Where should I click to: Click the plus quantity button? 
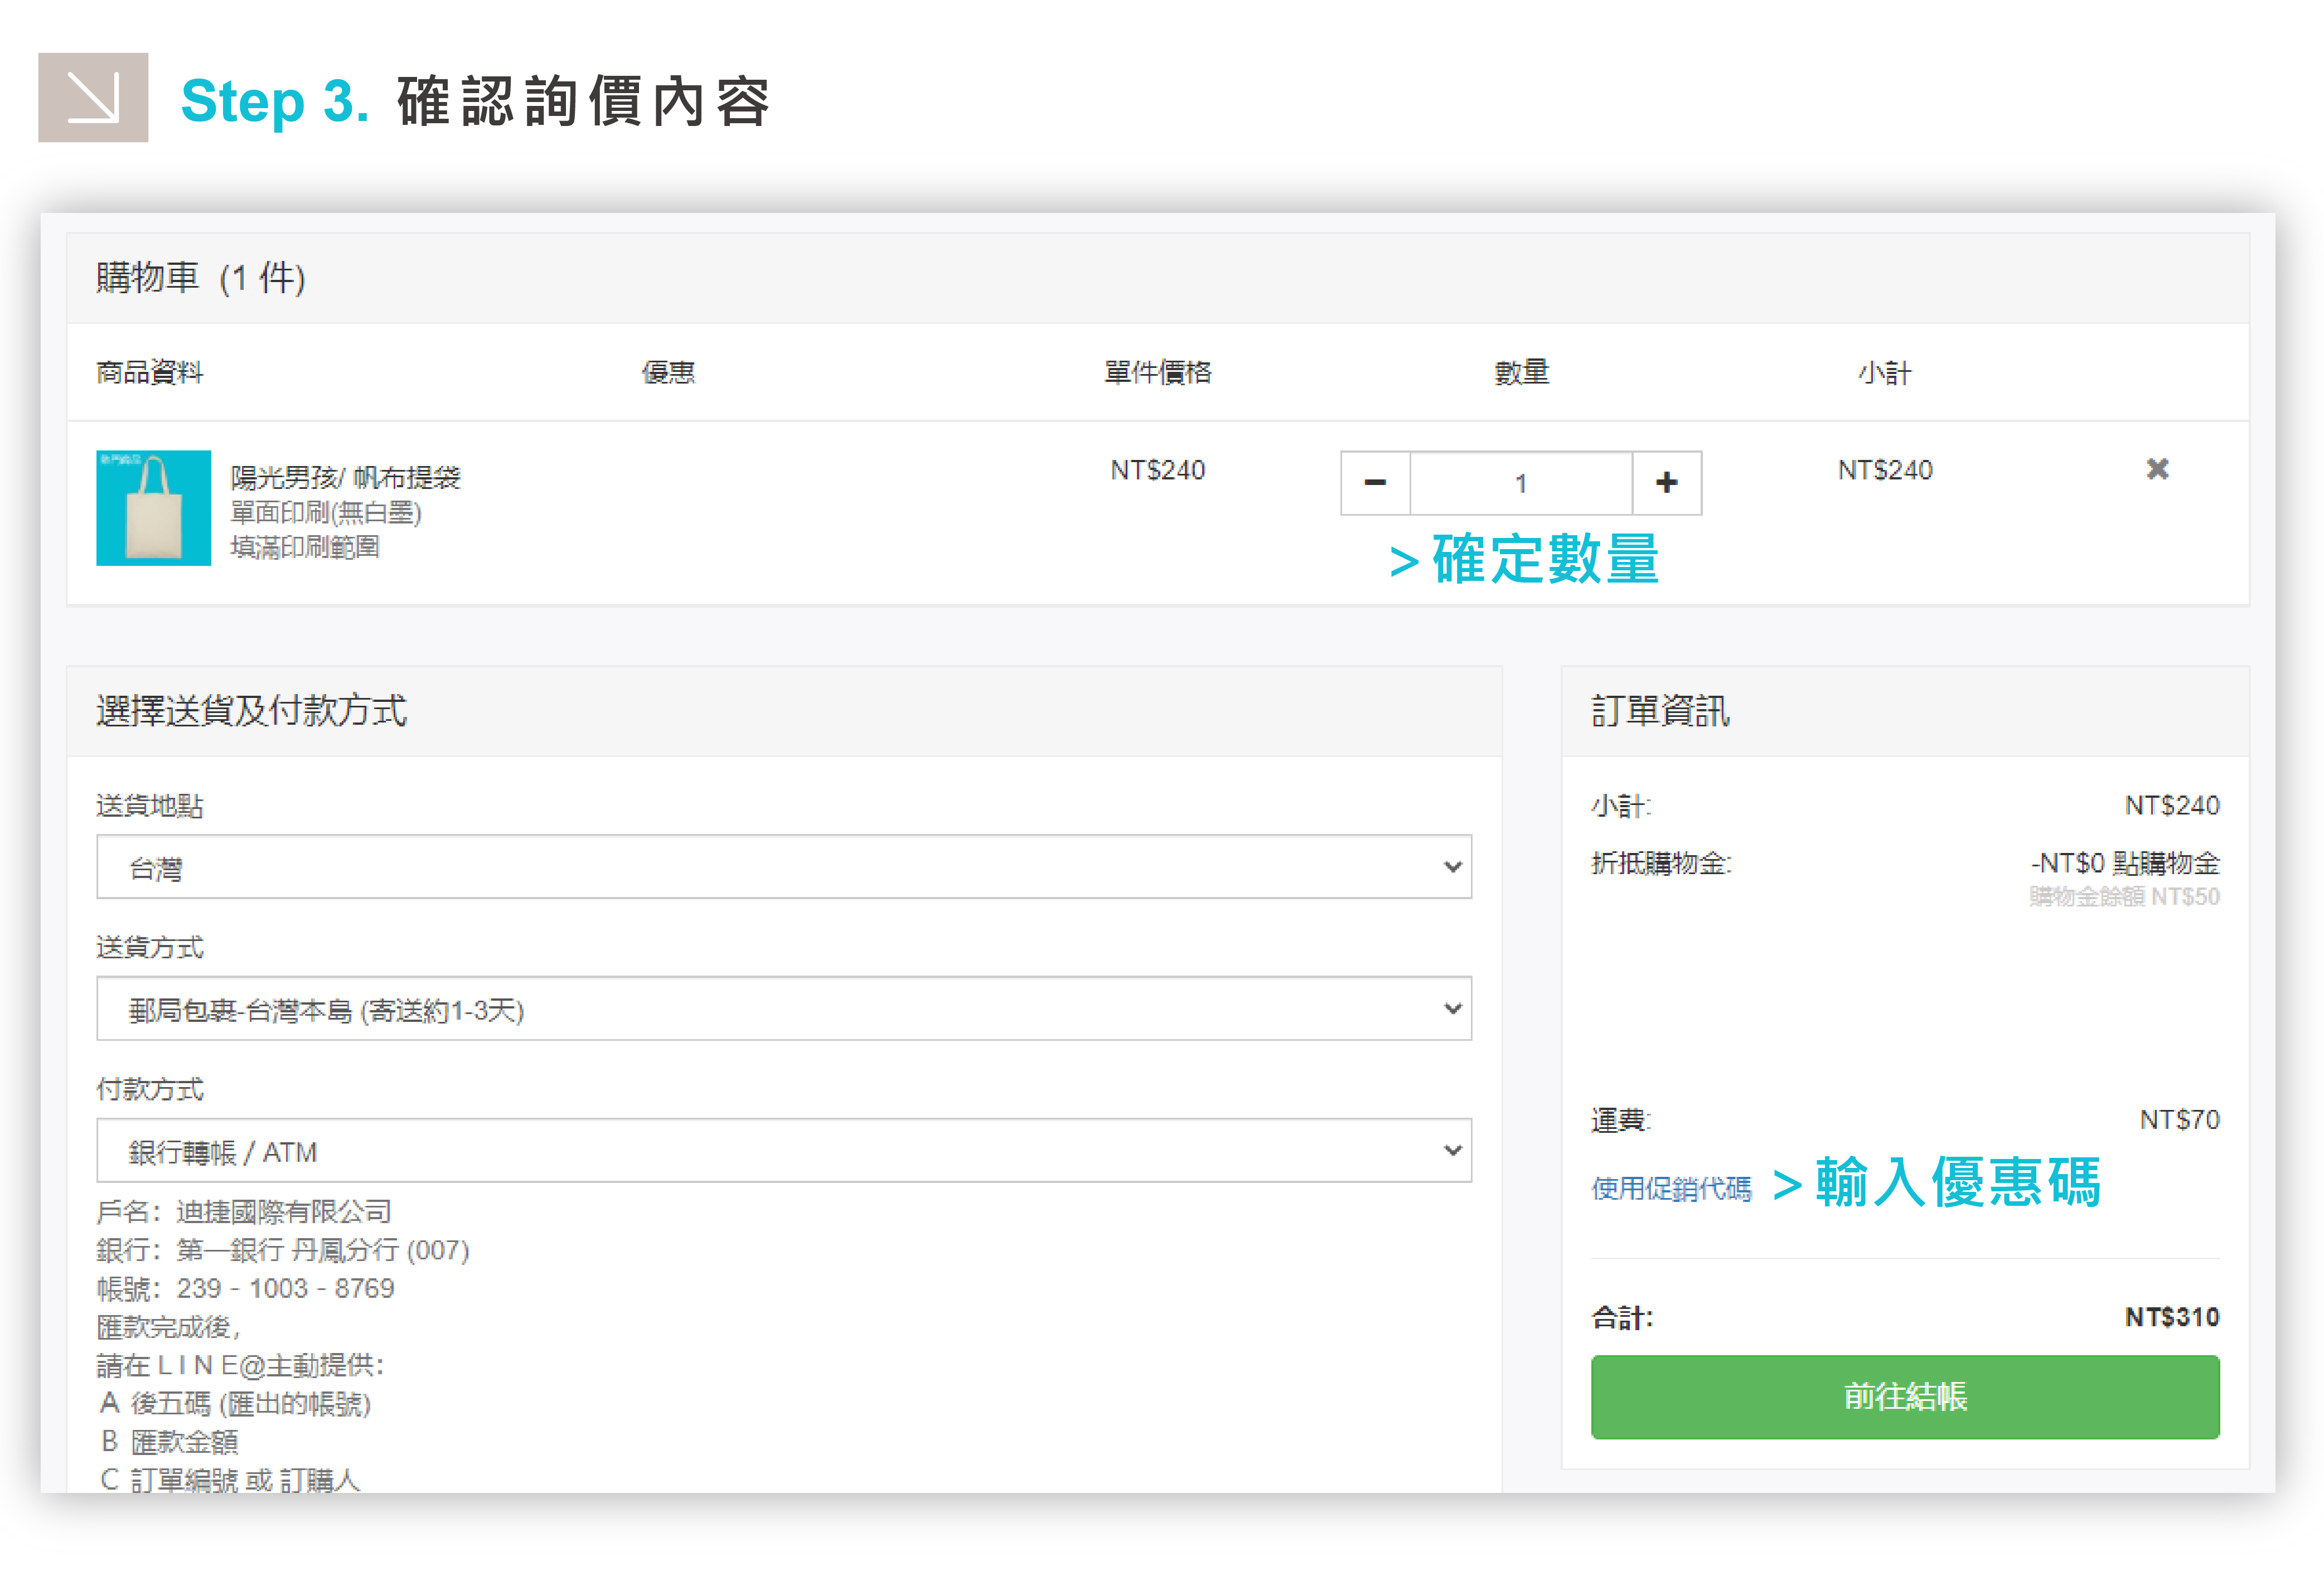[1666, 483]
